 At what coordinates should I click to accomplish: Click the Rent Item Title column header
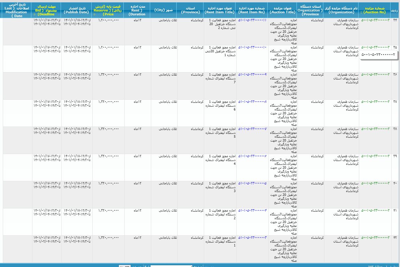click(220, 10)
